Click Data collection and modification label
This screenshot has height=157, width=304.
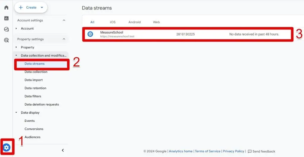point(44,55)
